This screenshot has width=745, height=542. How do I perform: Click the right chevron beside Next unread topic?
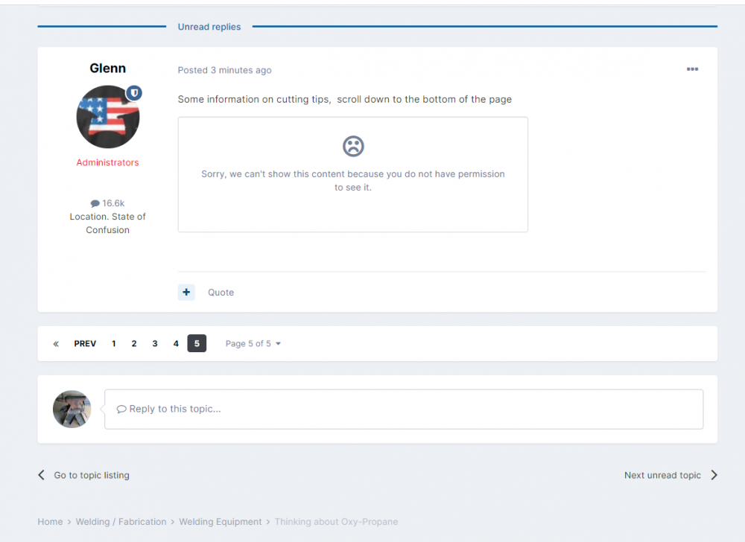pyautogui.click(x=714, y=475)
